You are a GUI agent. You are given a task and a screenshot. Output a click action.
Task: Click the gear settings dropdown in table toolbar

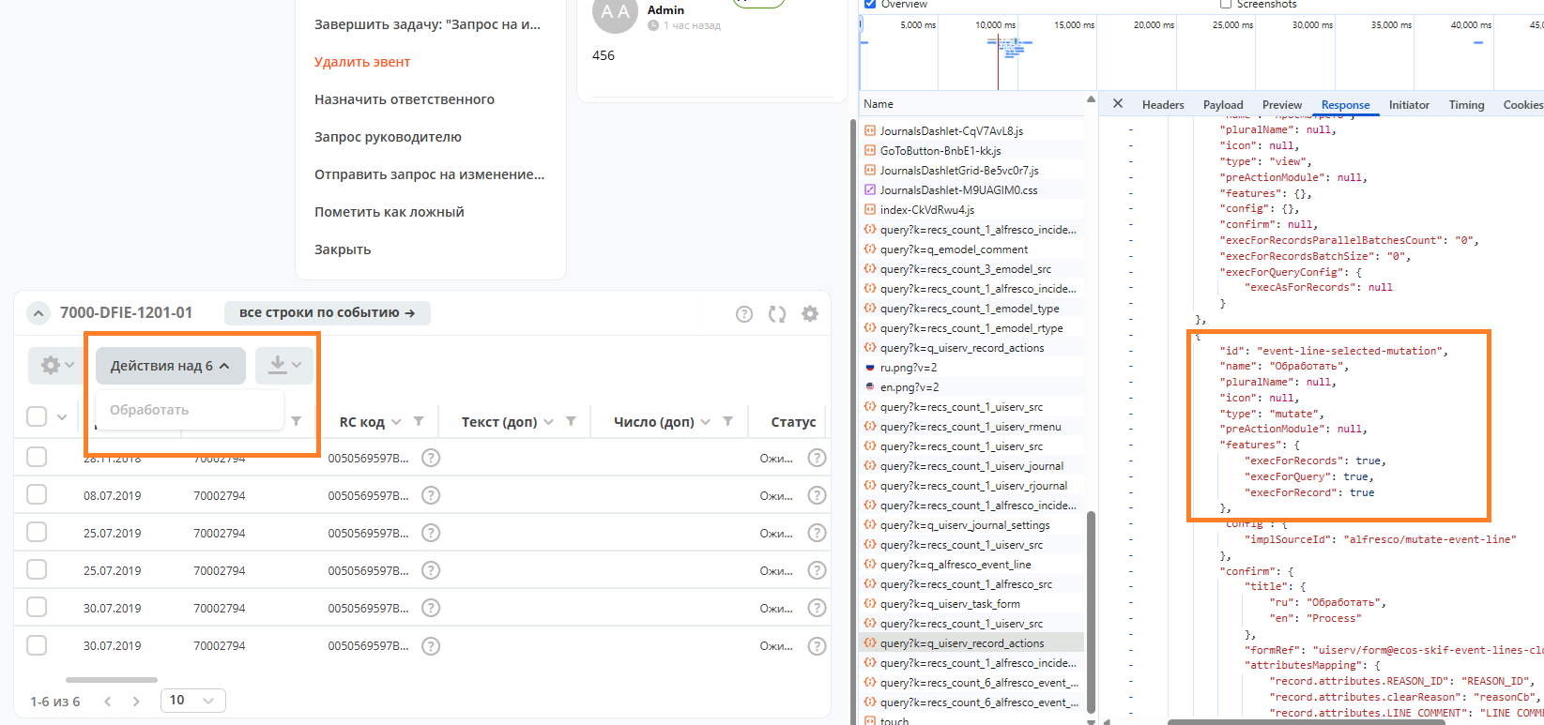click(58, 366)
